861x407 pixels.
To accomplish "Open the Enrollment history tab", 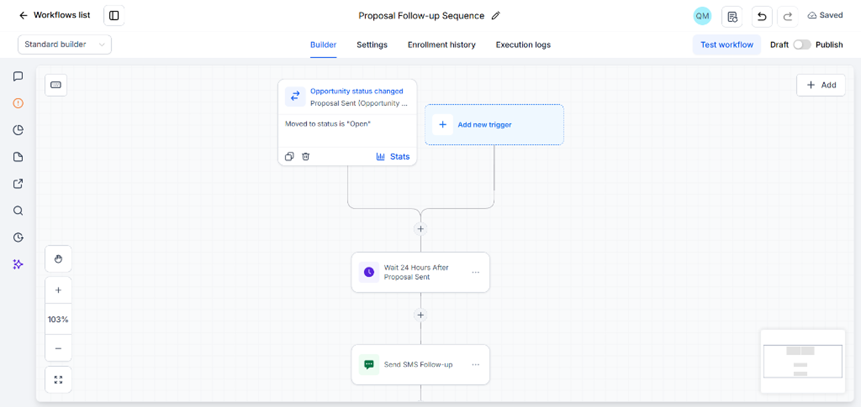I will [x=441, y=45].
